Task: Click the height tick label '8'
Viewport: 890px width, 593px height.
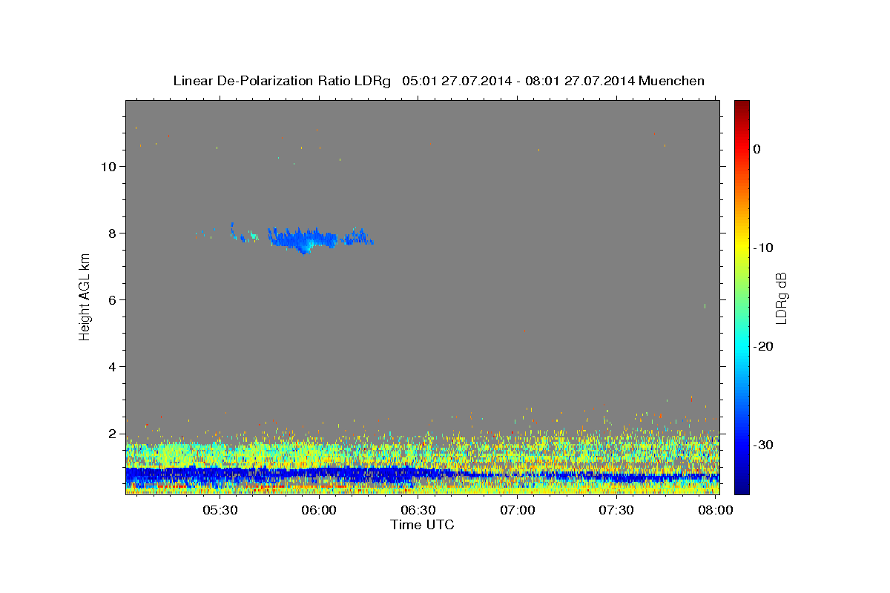Action: point(112,233)
